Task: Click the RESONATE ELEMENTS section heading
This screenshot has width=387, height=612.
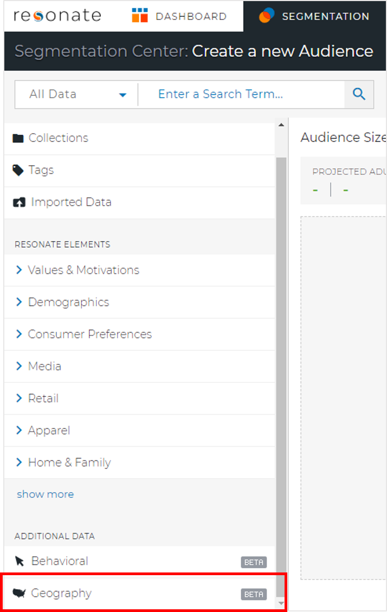Action: coord(62,244)
